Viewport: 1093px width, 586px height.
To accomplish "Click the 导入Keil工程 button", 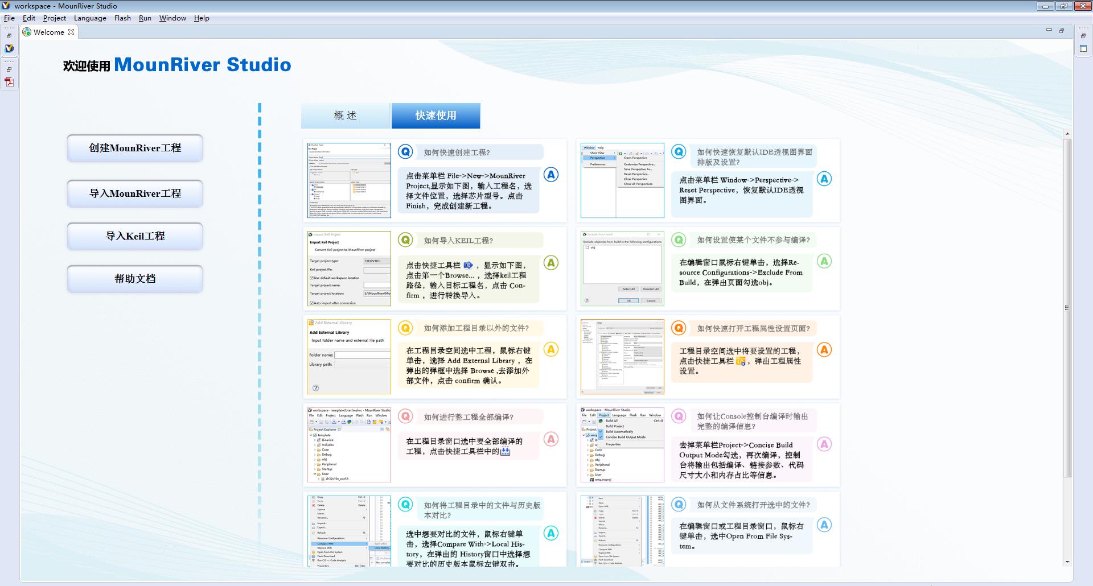I will [x=135, y=236].
